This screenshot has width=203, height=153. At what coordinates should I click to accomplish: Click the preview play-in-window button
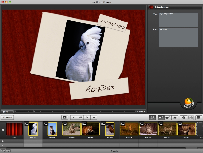pyautogui.click(x=65, y=117)
